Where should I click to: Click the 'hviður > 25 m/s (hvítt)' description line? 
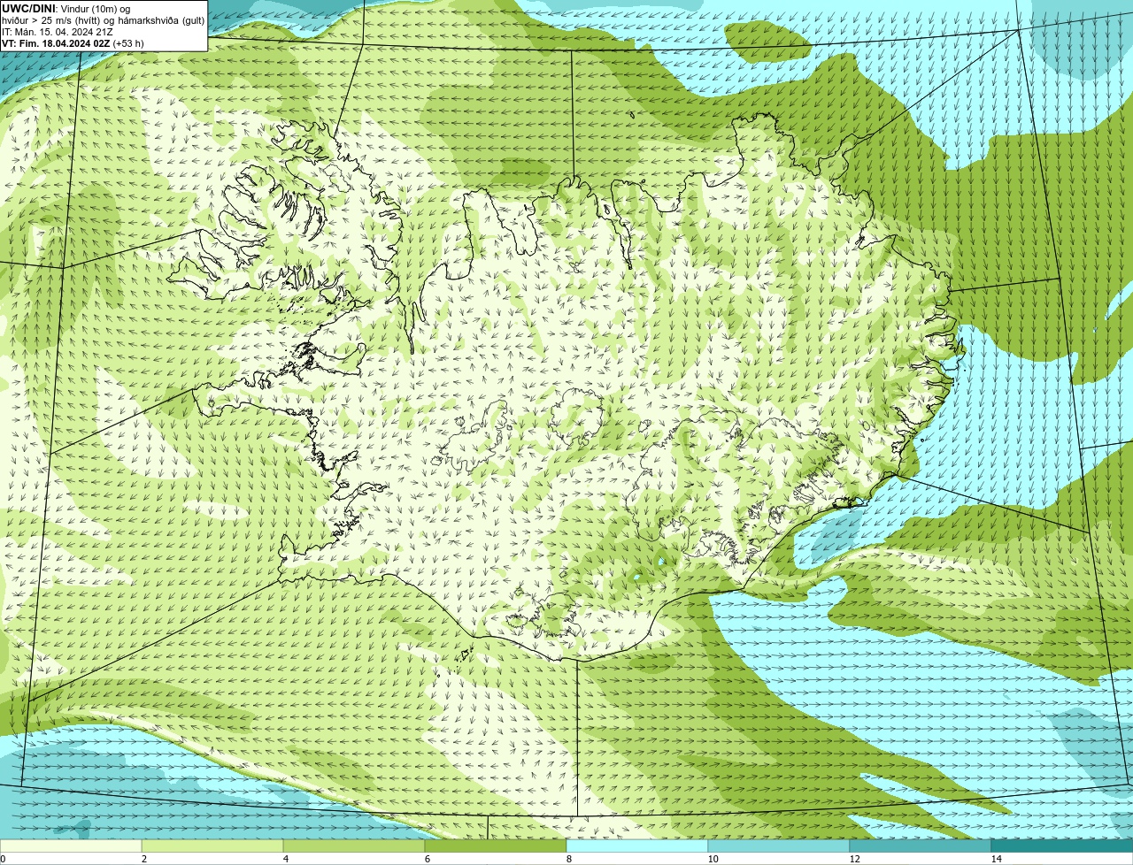point(103,20)
